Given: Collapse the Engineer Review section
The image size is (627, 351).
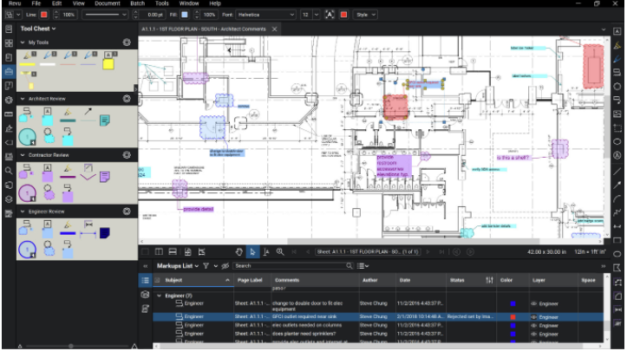Looking at the screenshot, I should click(23, 211).
